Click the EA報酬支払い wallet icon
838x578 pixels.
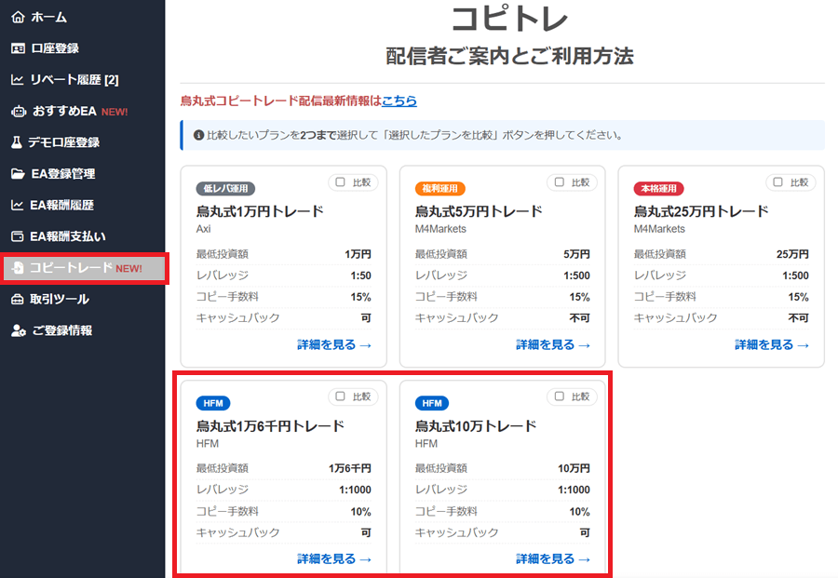pyautogui.click(x=18, y=236)
